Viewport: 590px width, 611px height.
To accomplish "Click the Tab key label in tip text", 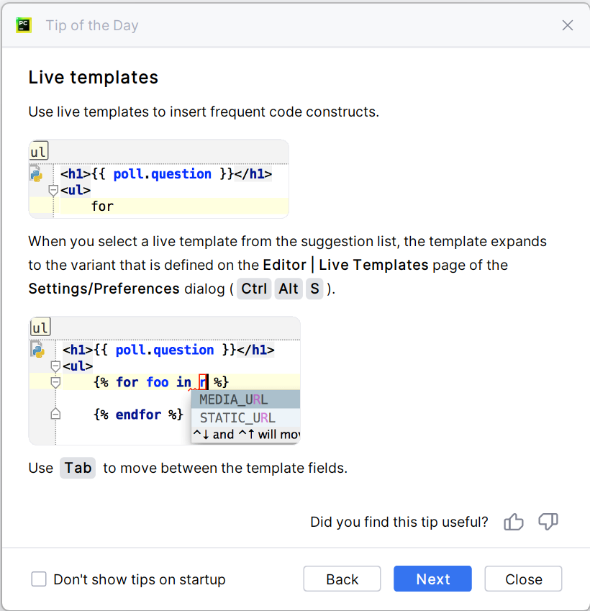I will coord(78,468).
